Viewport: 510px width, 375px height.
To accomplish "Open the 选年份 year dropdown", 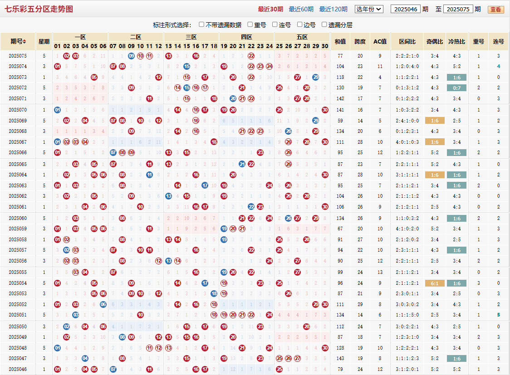I will (x=369, y=9).
